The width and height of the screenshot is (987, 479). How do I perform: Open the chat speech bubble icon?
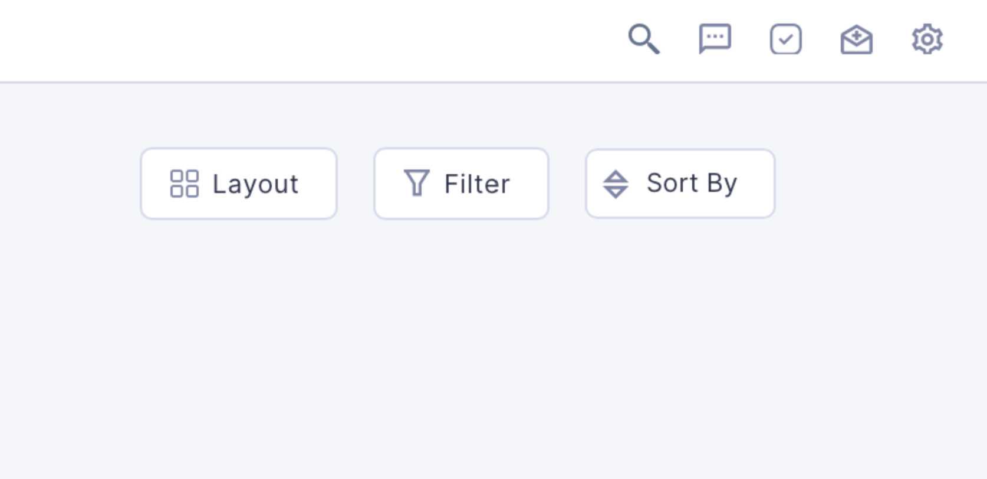tap(715, 39)
